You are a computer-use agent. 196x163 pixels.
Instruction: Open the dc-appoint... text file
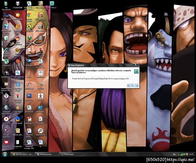click(18, 143)
